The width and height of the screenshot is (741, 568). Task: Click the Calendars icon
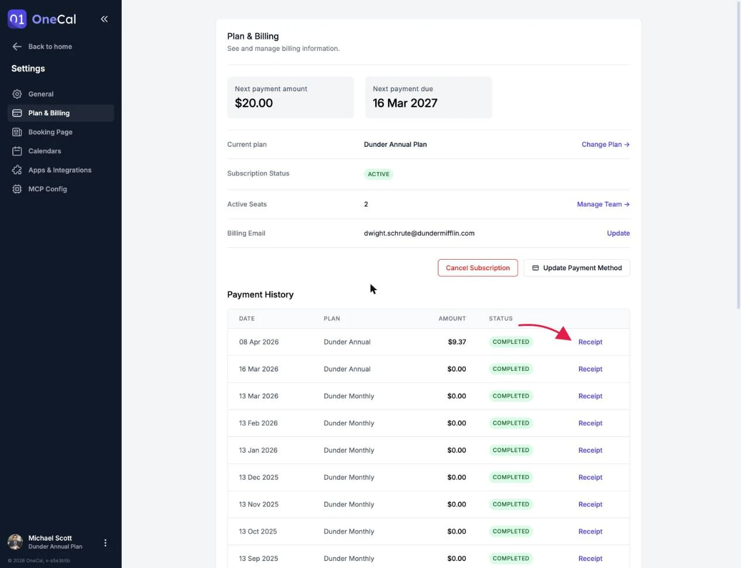coord(17,151)
